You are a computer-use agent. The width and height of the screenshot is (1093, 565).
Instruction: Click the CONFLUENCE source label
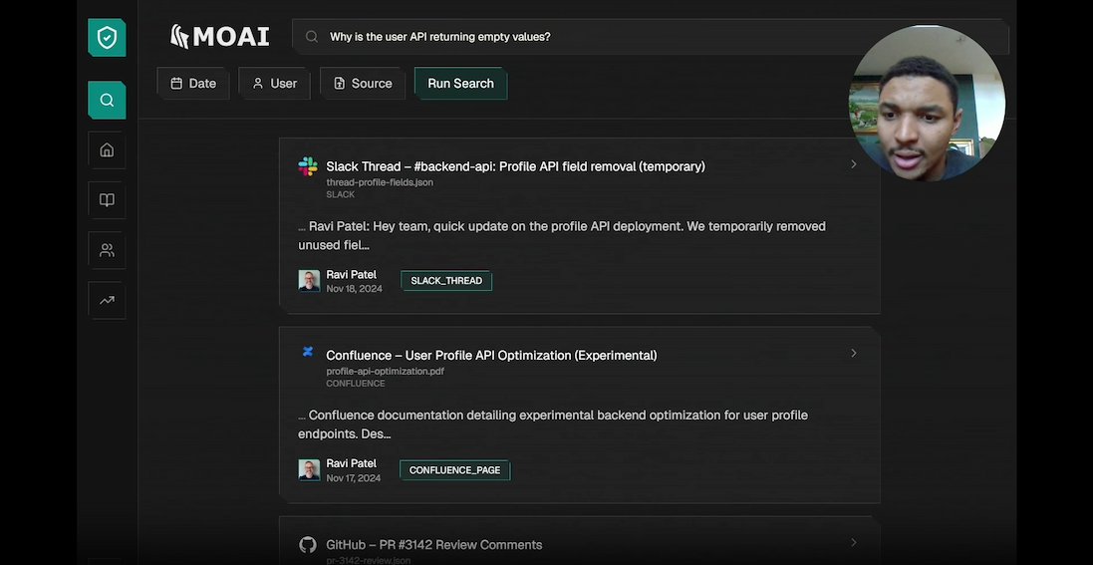click(x=356, y=384)
